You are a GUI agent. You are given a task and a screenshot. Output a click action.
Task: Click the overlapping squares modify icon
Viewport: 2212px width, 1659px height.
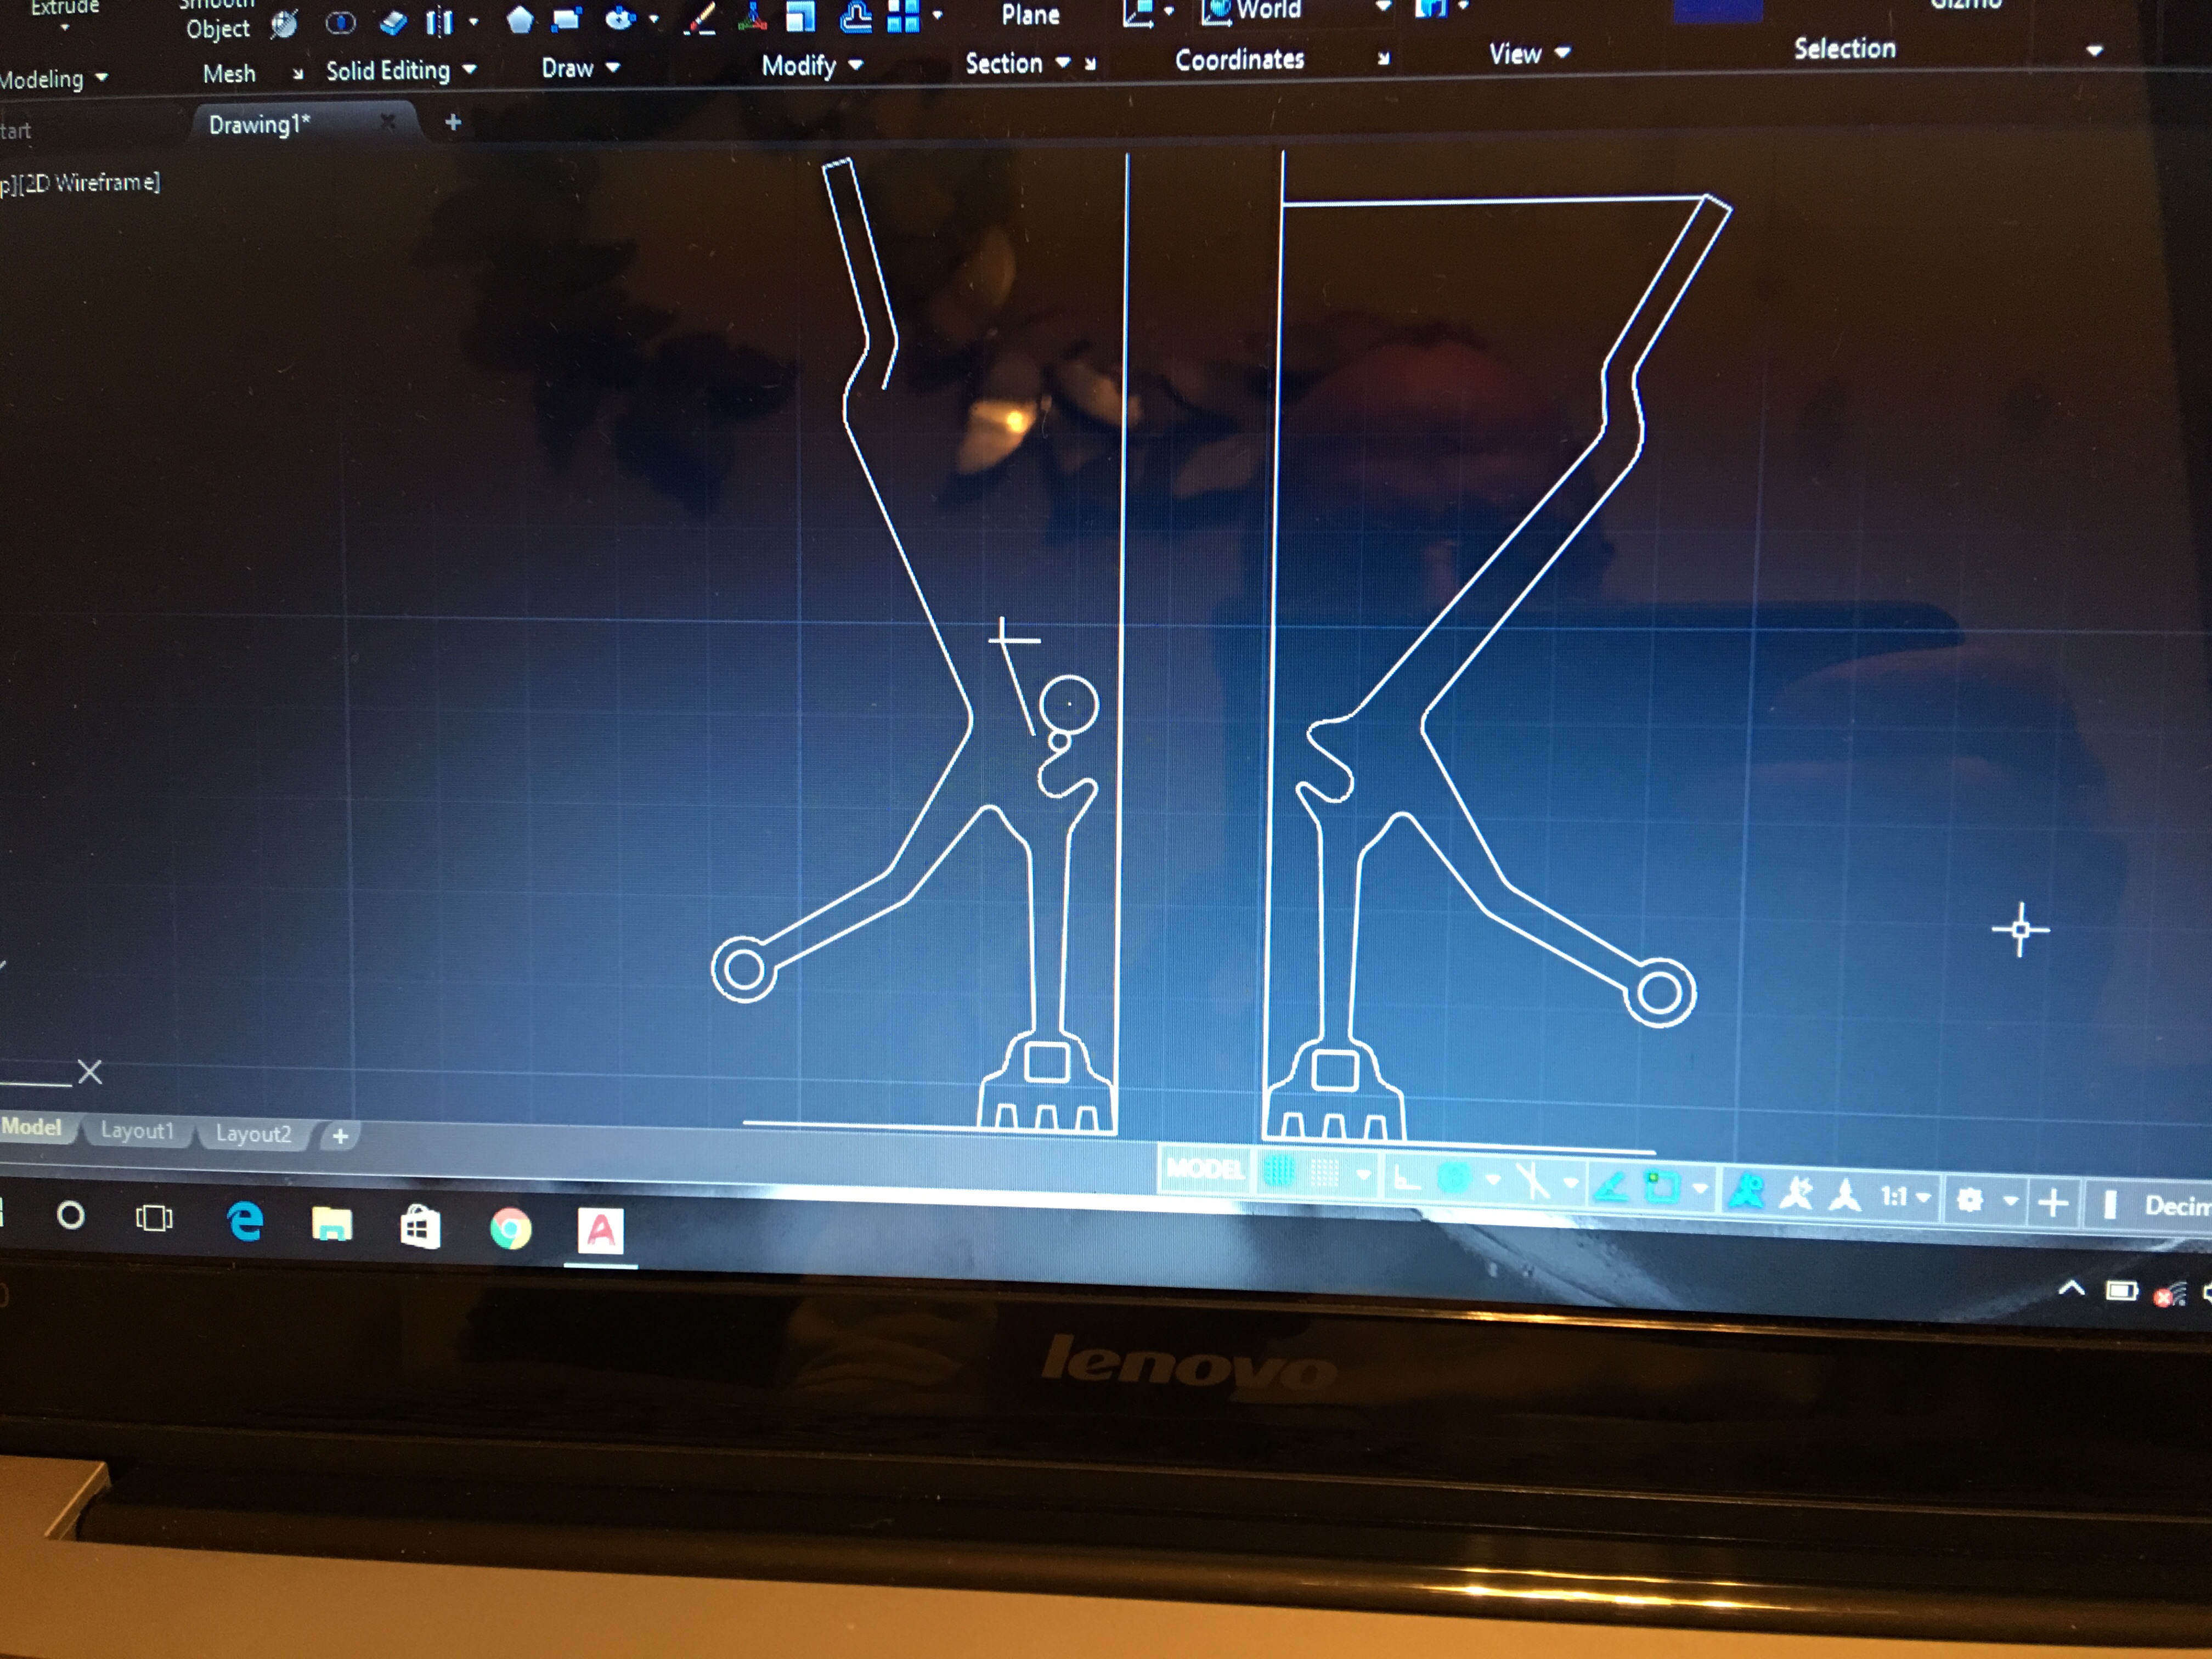801,16
